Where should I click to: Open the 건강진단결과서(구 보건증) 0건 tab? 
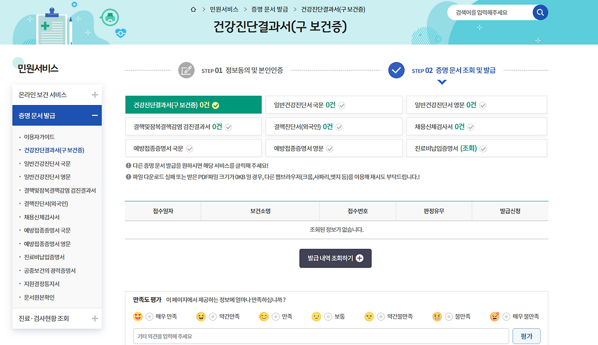pyautogui.click(x=193, y=105)
